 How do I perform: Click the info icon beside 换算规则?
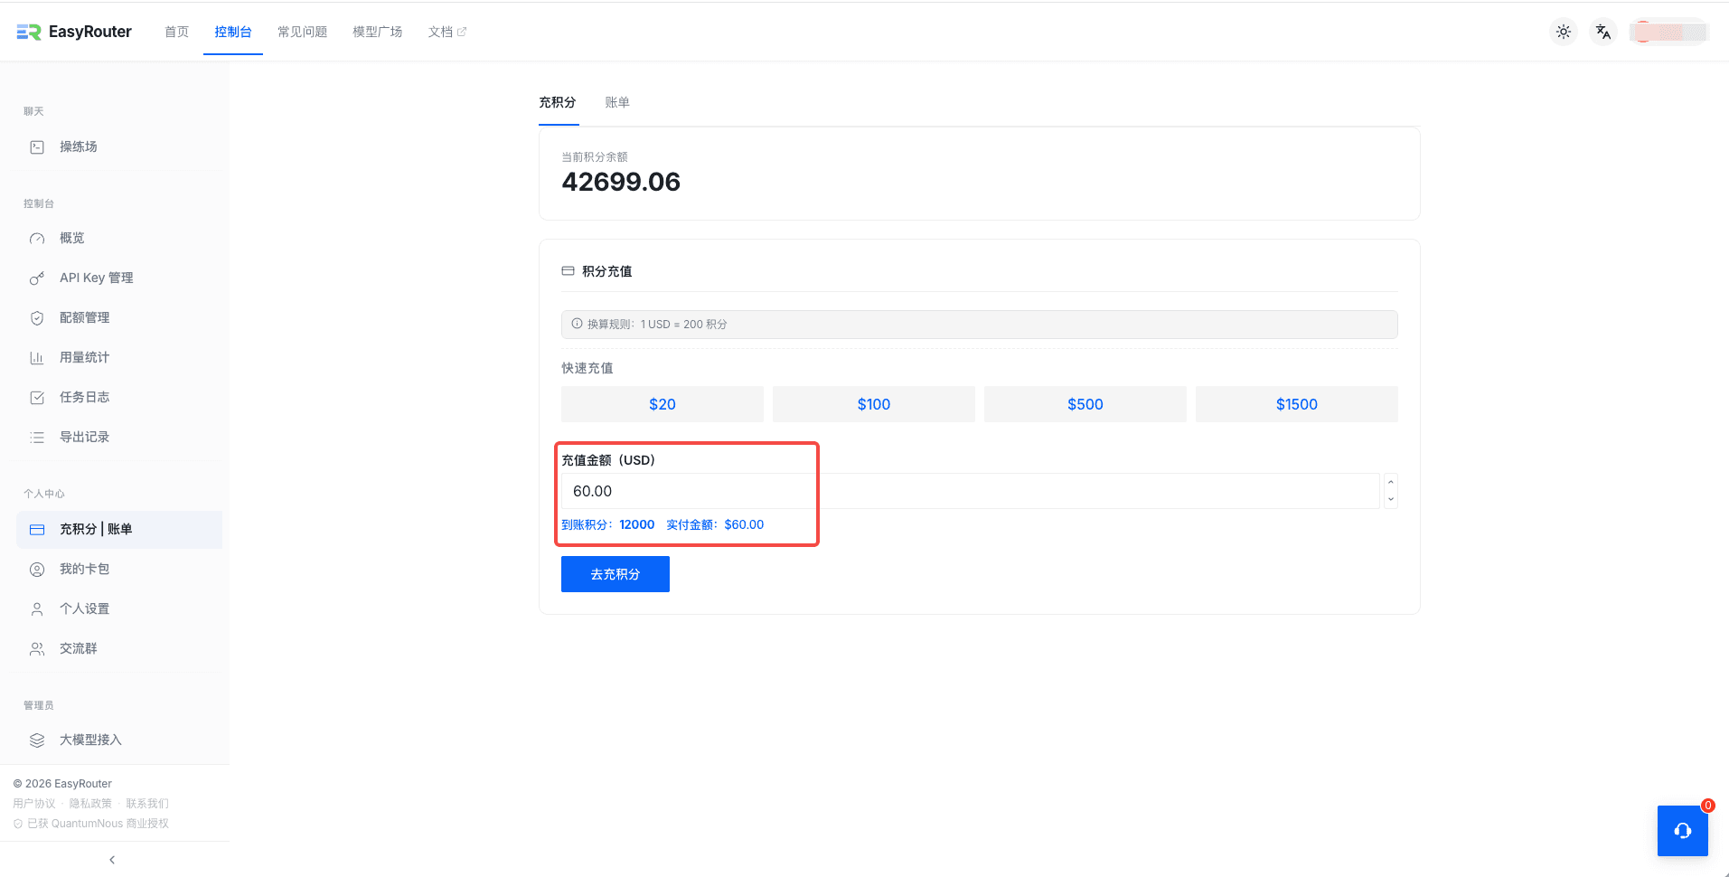[577, 324]
